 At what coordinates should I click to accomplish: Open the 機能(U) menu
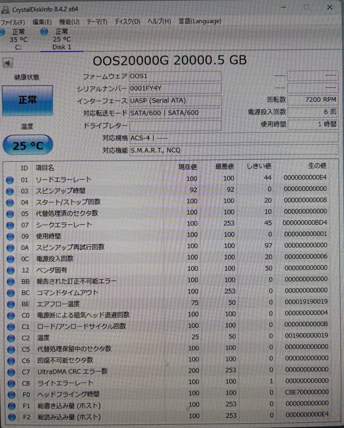coord(69,22)
